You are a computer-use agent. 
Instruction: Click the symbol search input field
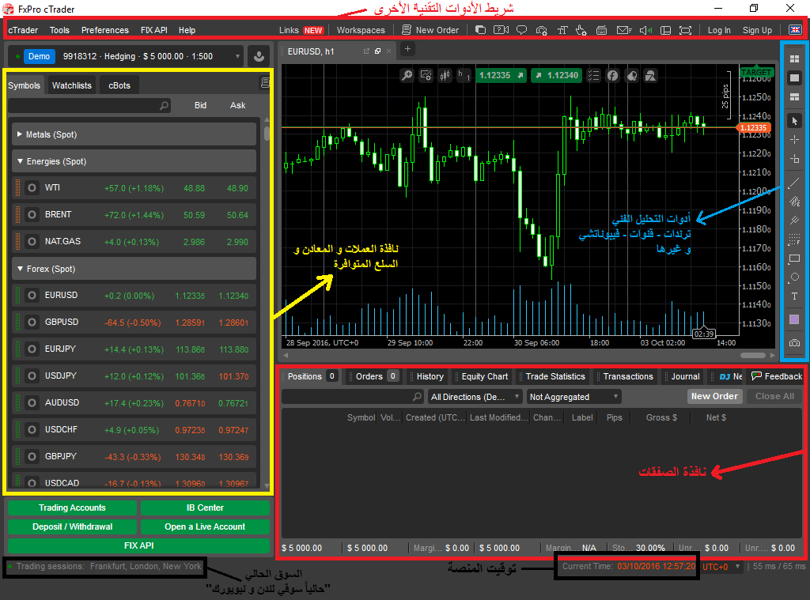coord(89,105)
